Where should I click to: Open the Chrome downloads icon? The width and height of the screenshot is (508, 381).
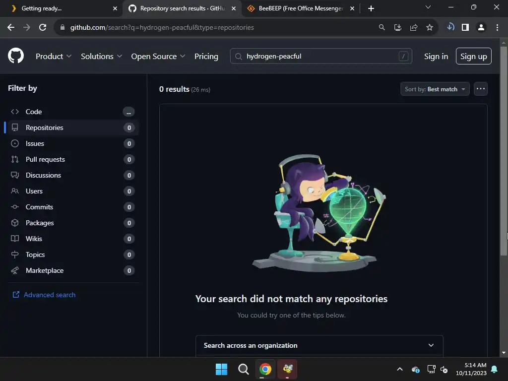pyautogui.click(x=450, y=27)
